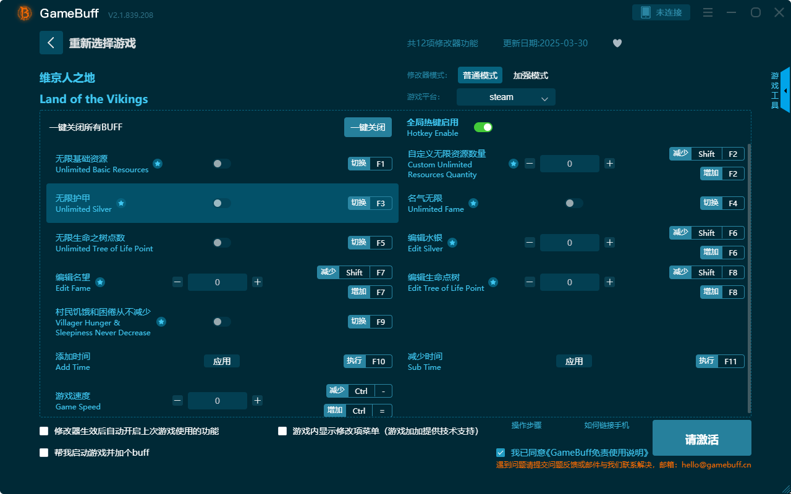Image resolution: width=791 pixels, height=494 pixels.
Task: Uncheck the GameBuff disclaimer agreement checkbox
Action: pos(501,453)
